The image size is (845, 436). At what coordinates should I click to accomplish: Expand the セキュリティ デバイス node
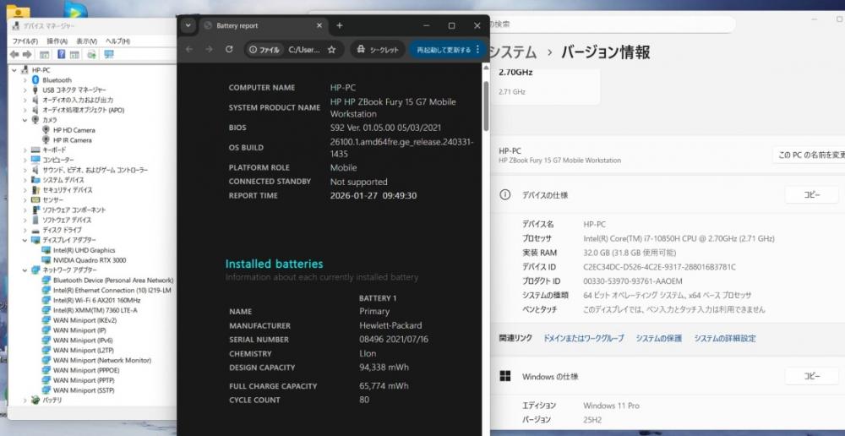tap(25, 190)
